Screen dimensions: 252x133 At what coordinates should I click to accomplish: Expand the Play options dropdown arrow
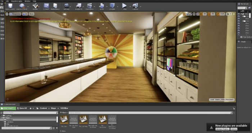click(x=130, y=6)
